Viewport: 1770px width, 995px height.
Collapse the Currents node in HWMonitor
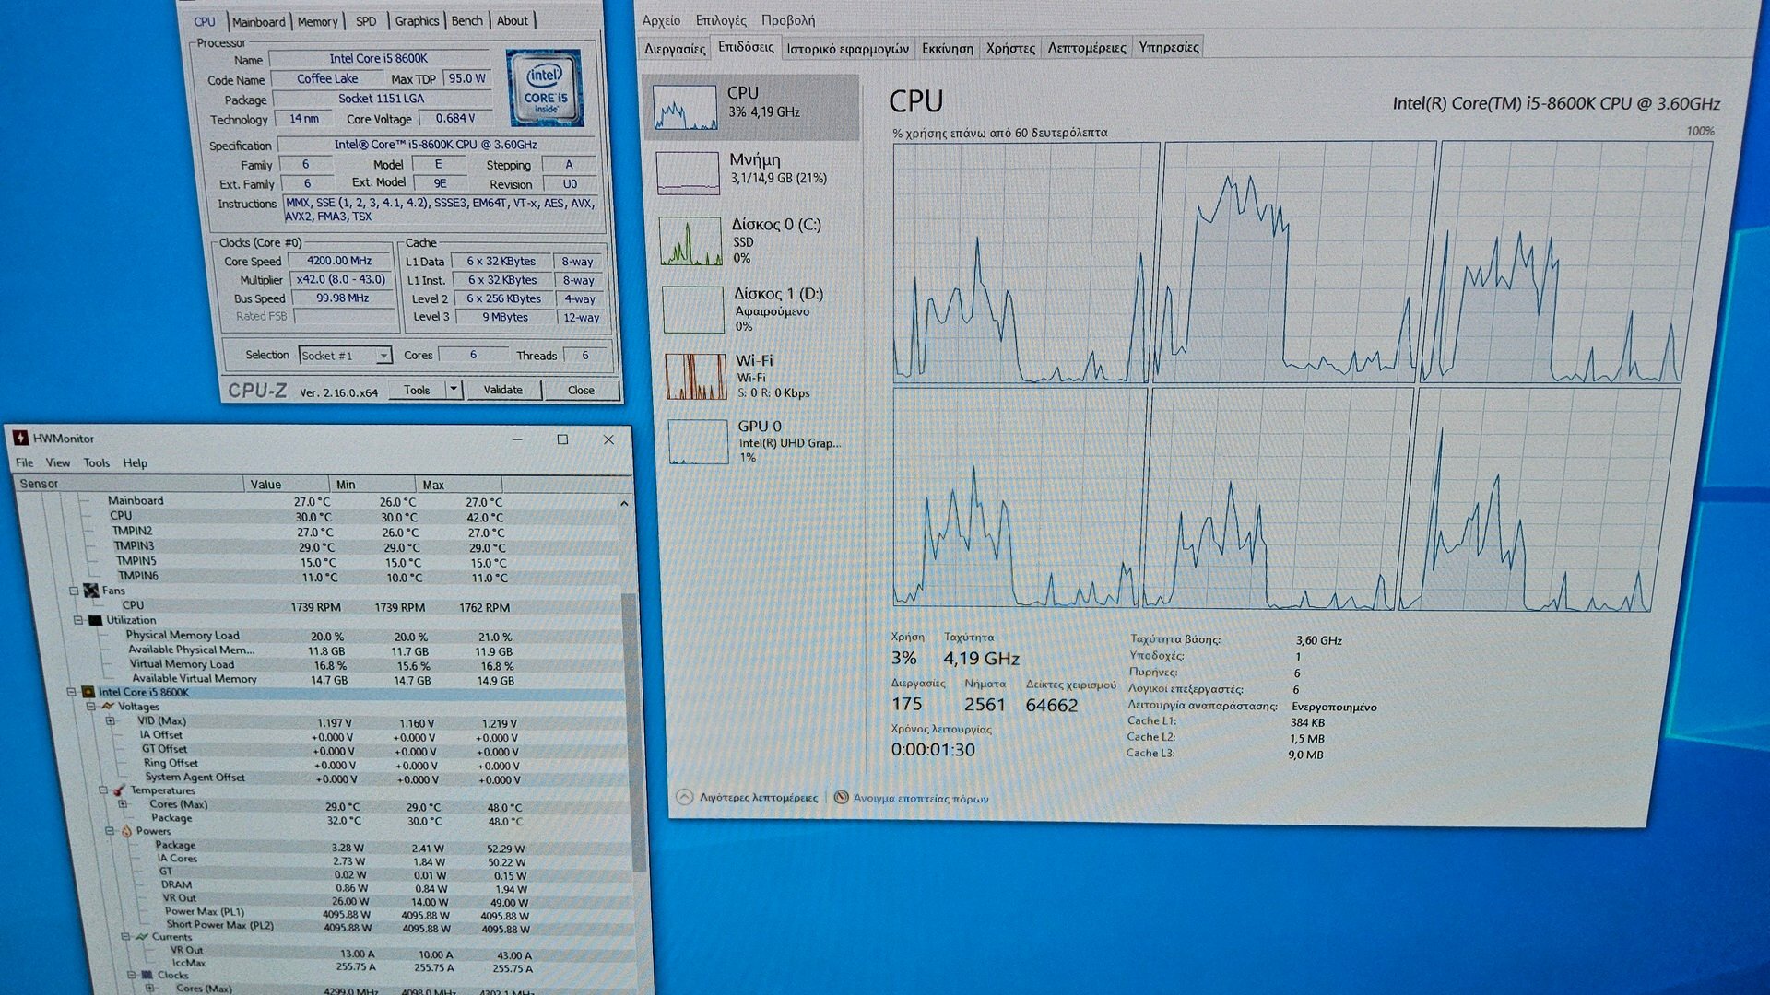click(126, 937)
